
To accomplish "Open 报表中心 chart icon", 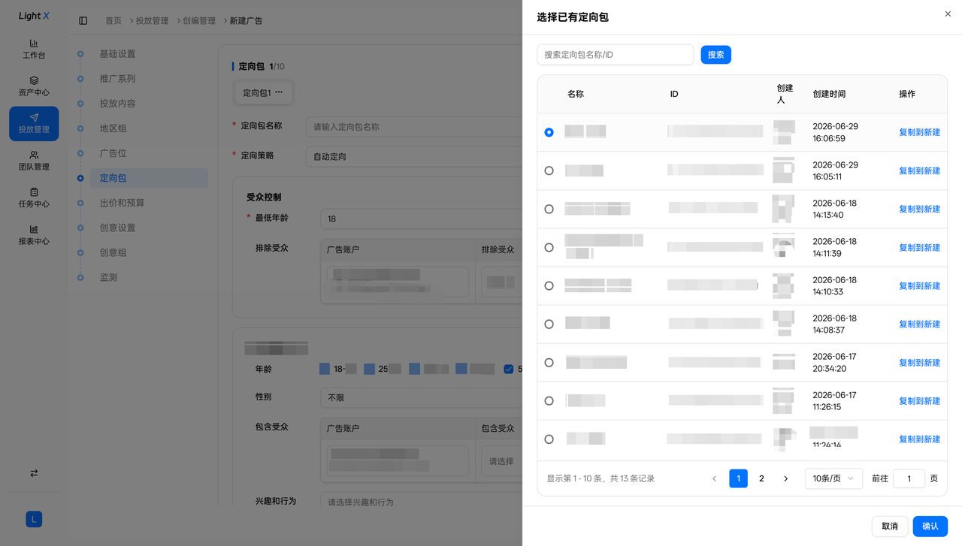I will (34, 229).
